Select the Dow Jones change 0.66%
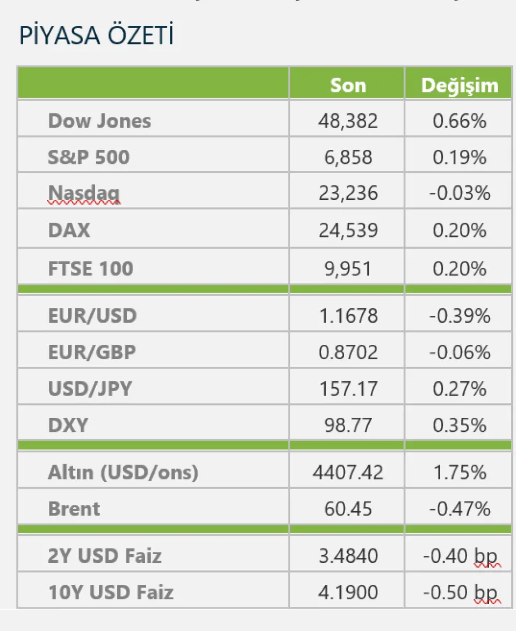Viewport: 516px width, 631px height. click(459, 121)
